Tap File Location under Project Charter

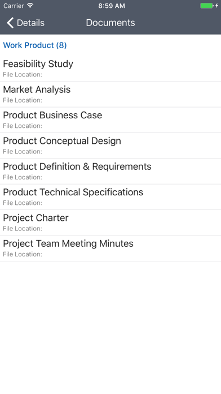click(x=23, y=229)
